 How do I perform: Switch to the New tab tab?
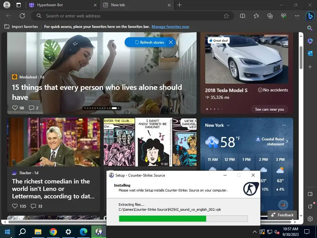point(136,5)
